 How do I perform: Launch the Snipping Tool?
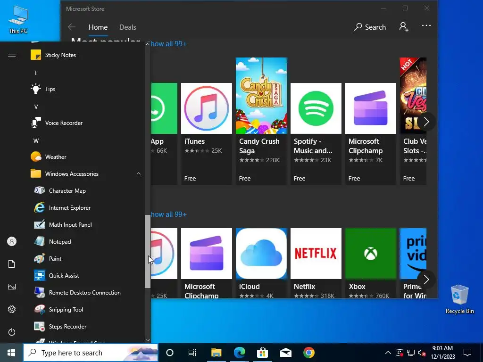pyautogui.click(x=86, y=310)
